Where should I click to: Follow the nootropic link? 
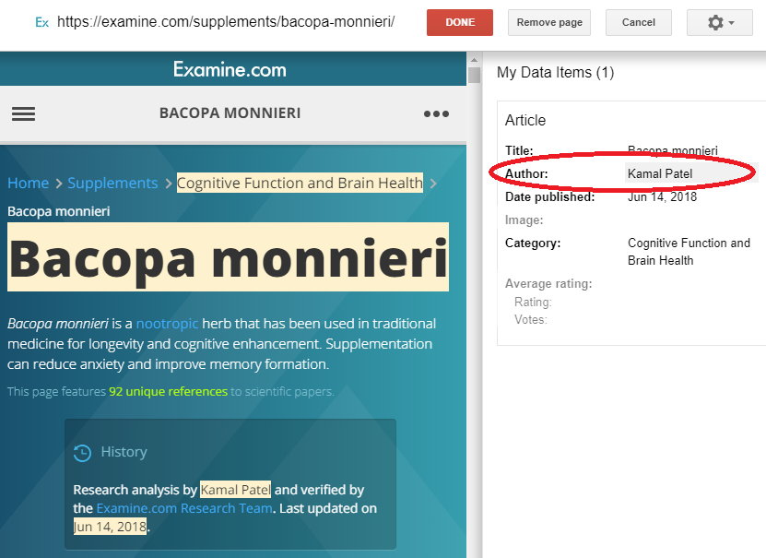[x=167, y=324]
